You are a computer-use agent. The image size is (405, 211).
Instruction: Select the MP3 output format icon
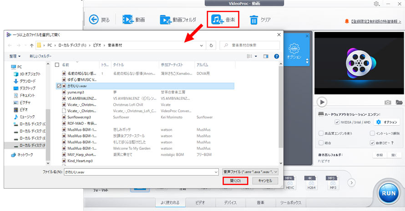point(333,183)
